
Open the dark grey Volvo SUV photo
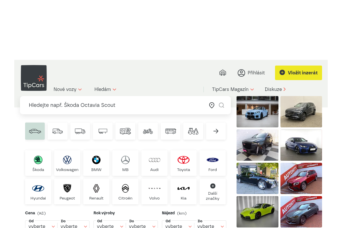tap(301, 112)
